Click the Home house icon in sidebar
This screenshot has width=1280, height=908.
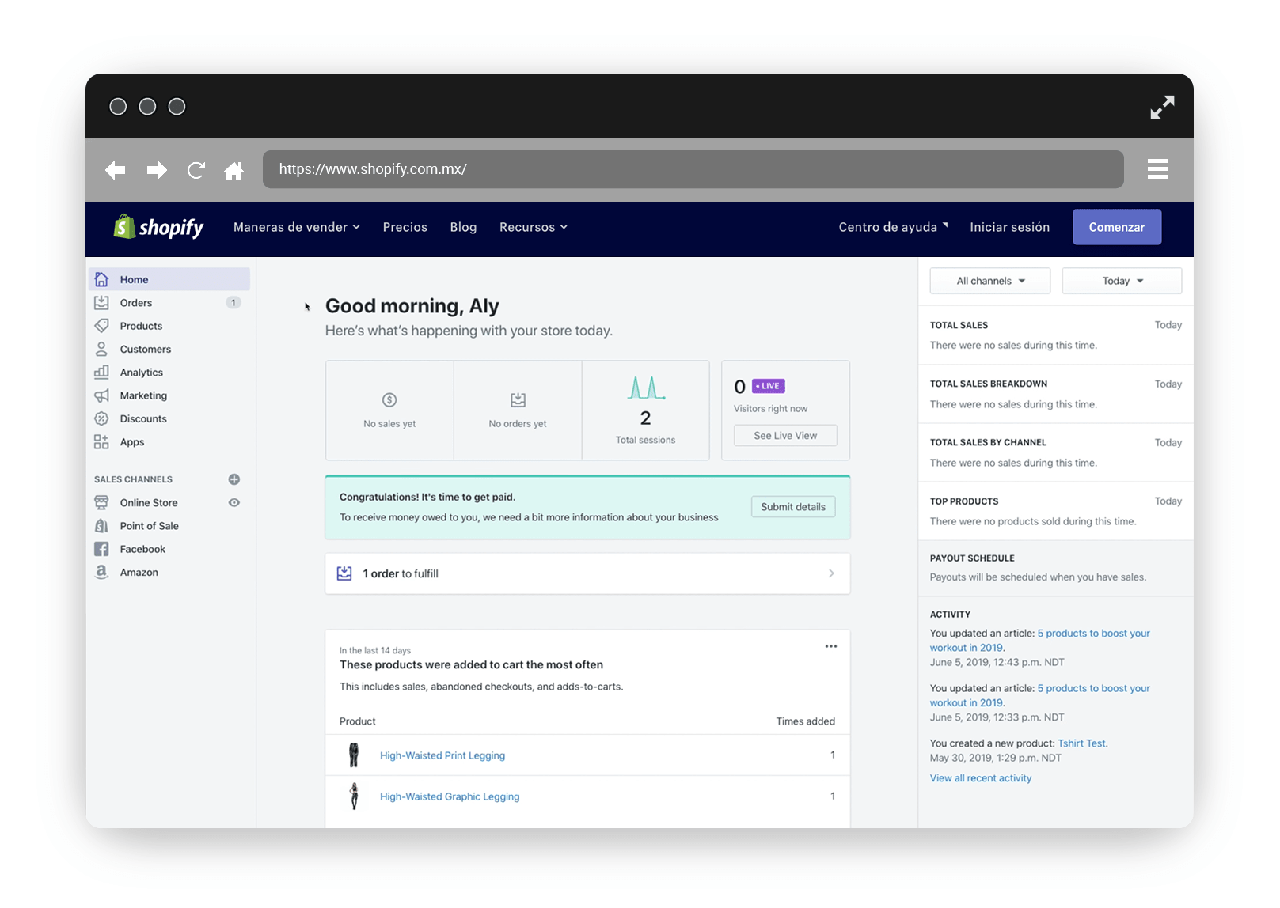tap(101, 279)
